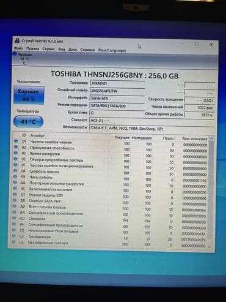Screen dimensions: 226x302
Task: Click the scroll up arrow of attribute list
Action: coord(211,138)
